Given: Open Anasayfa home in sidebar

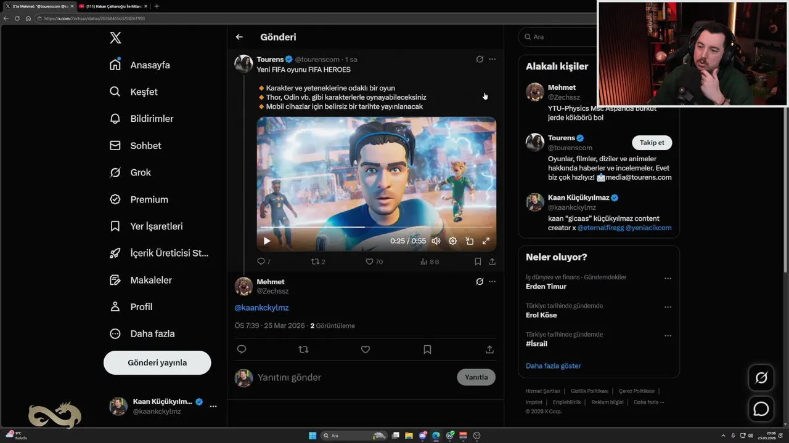Looking at the screenshot, I should pyautogui.click(x=140, y=65).
